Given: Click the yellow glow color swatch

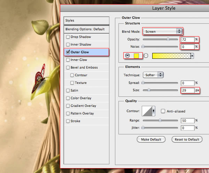Looking at the screenshot, I should [x=136, y=56].
